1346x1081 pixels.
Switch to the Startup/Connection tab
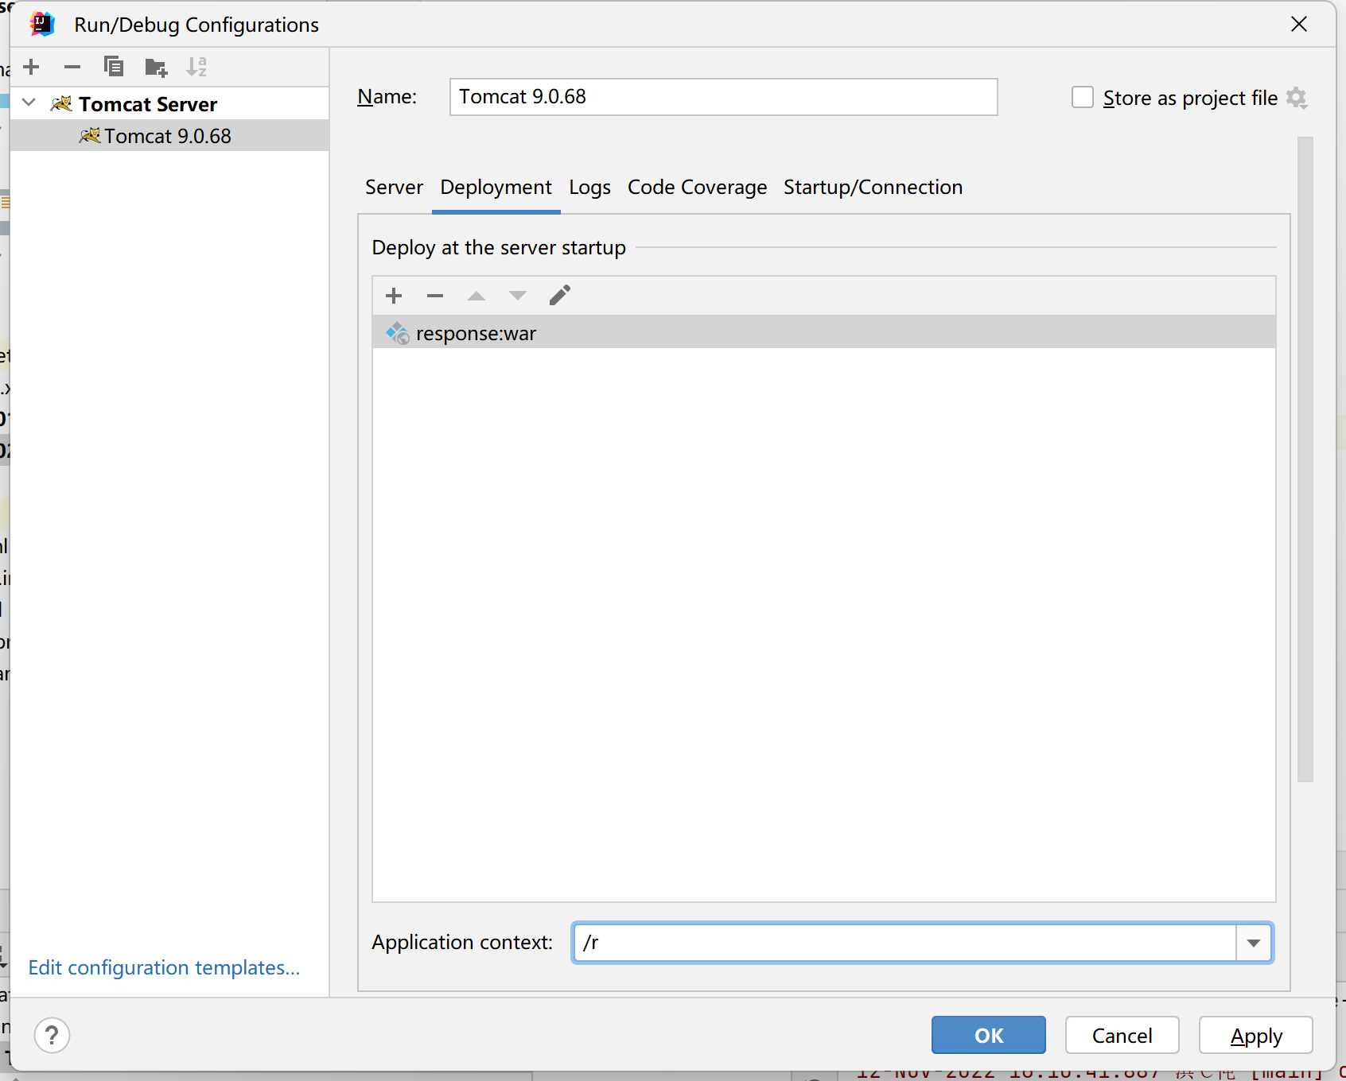tap(873, 187)
